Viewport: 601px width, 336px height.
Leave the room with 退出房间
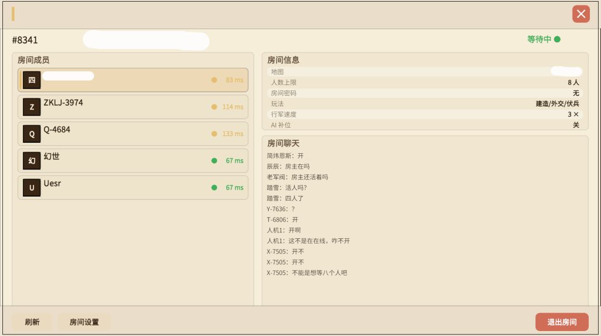[562, 322]
